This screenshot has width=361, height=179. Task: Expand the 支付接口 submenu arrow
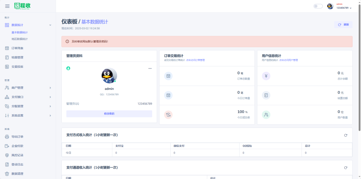(50, 97)
